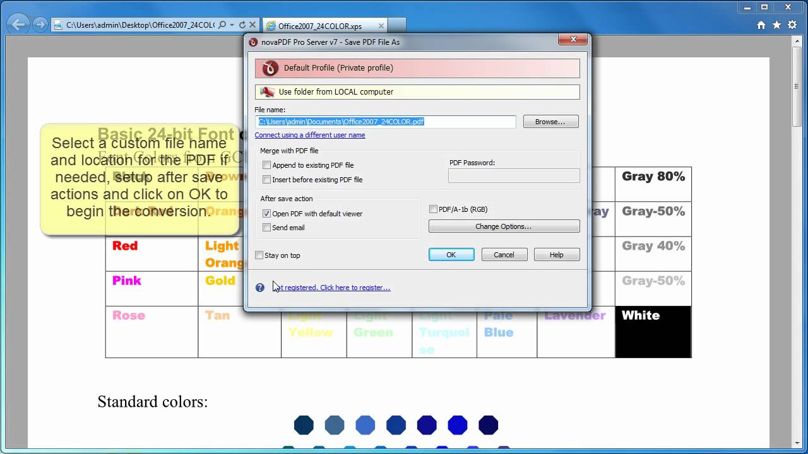Open Connect using a different user name link
Image resolution: width=808 pixels, height=454 pixels.
click(x=310, y=135)
